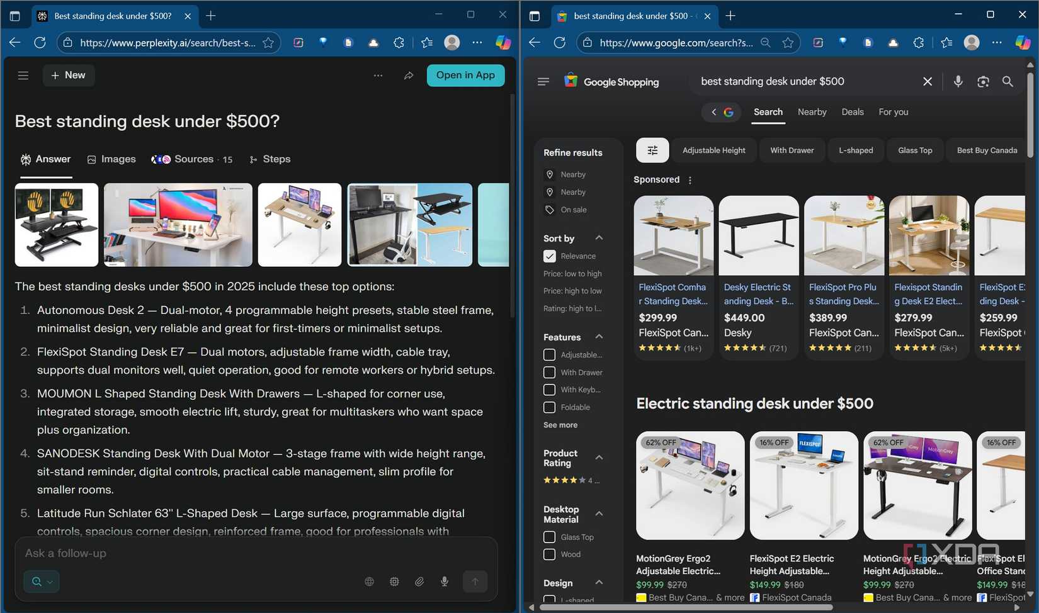Click the model chip icon in follow-up box
The width and height of the screenshot is (1039, 613).
click(394, 582)
